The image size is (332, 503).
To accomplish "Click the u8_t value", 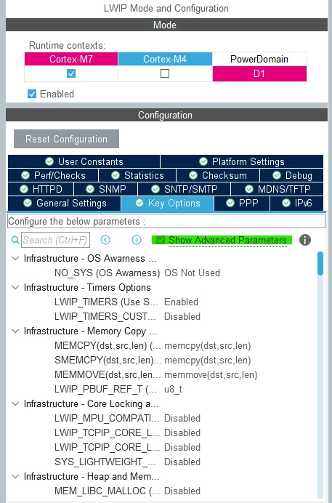I will tap(173, 390).
